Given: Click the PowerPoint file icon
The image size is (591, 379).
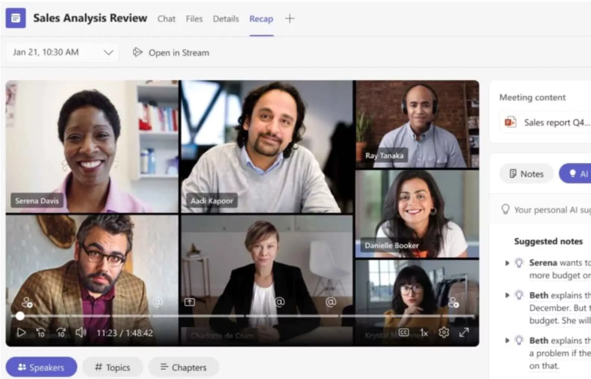Looking at the screenshot, I should [x=510, y=122].
